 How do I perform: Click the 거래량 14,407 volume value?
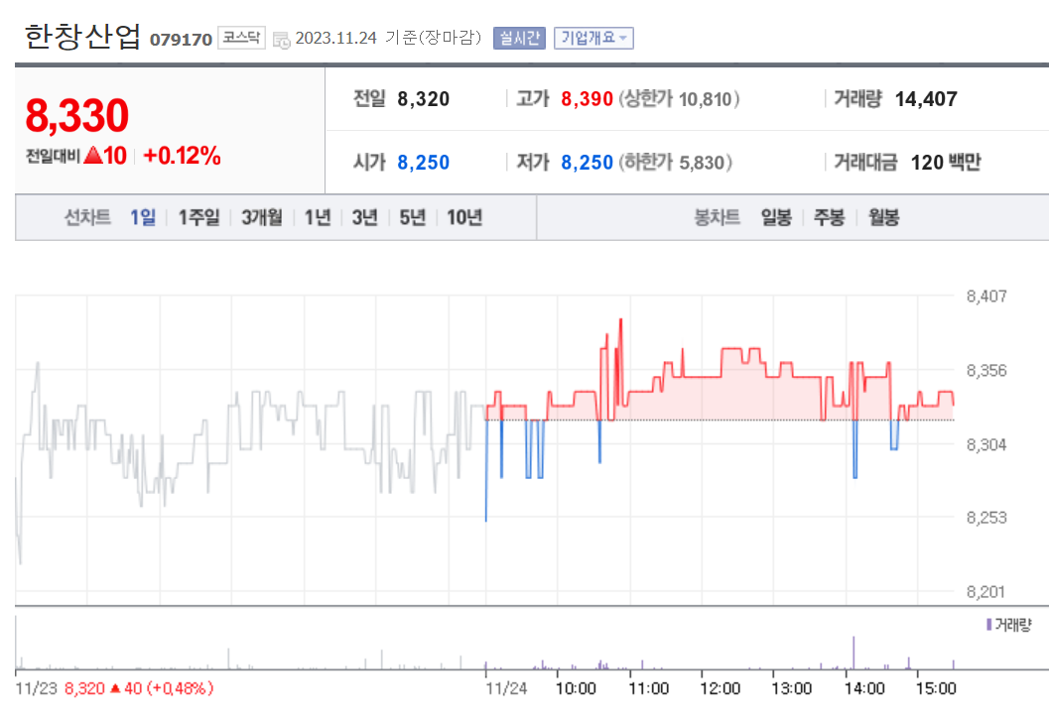click(926, 99)
